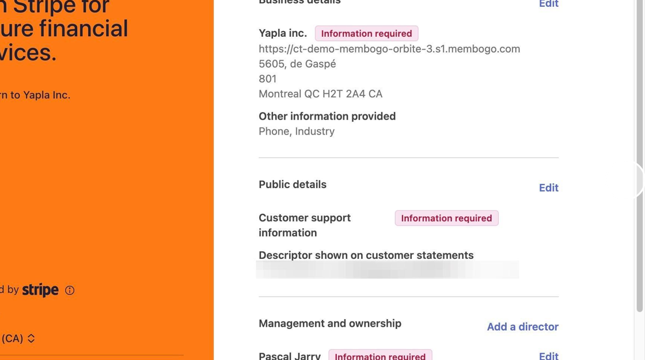This screenshot has height=360, width=645.
Task: Click the Add a director link
Action: tap(523, 327)
